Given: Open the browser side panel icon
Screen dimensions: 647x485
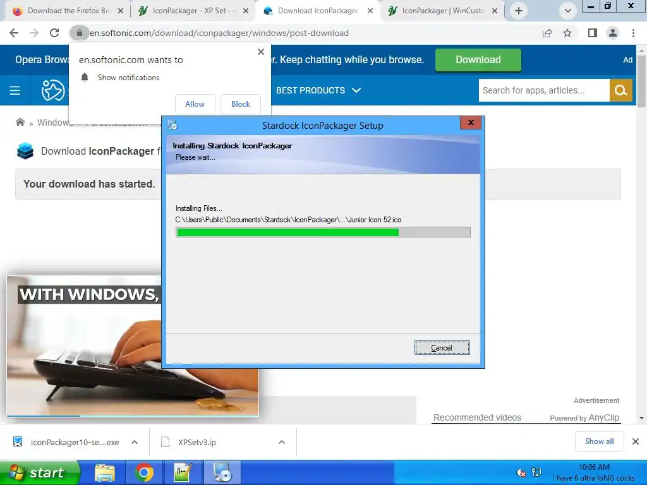Looking at the screenshot, I should tap(593, 33).
